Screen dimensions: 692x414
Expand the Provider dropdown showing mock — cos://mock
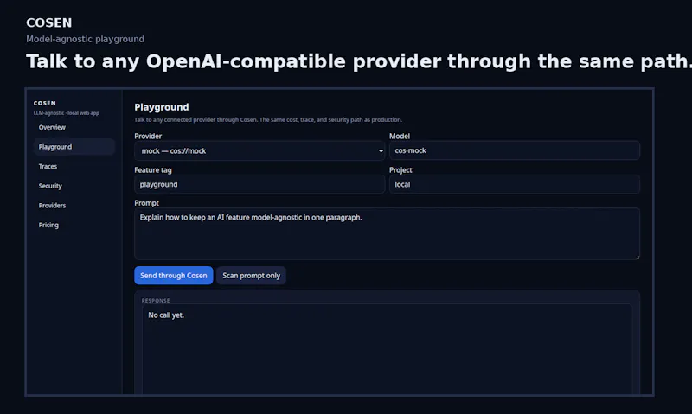259,150
